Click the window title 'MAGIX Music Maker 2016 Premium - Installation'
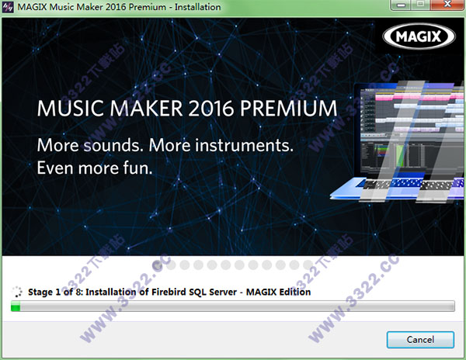Screen dimensions: 466x360 (x=119, y=7)
